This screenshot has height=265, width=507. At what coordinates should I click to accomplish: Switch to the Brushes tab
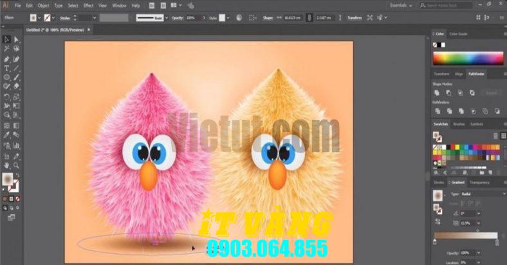tap(459, 124)
